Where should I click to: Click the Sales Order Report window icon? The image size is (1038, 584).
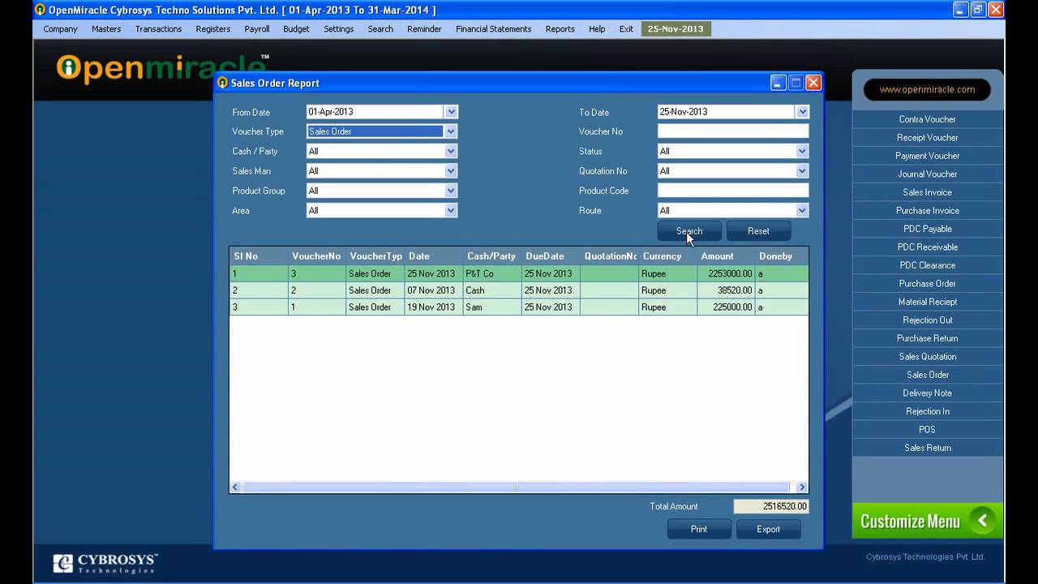[x=222, y=83]
